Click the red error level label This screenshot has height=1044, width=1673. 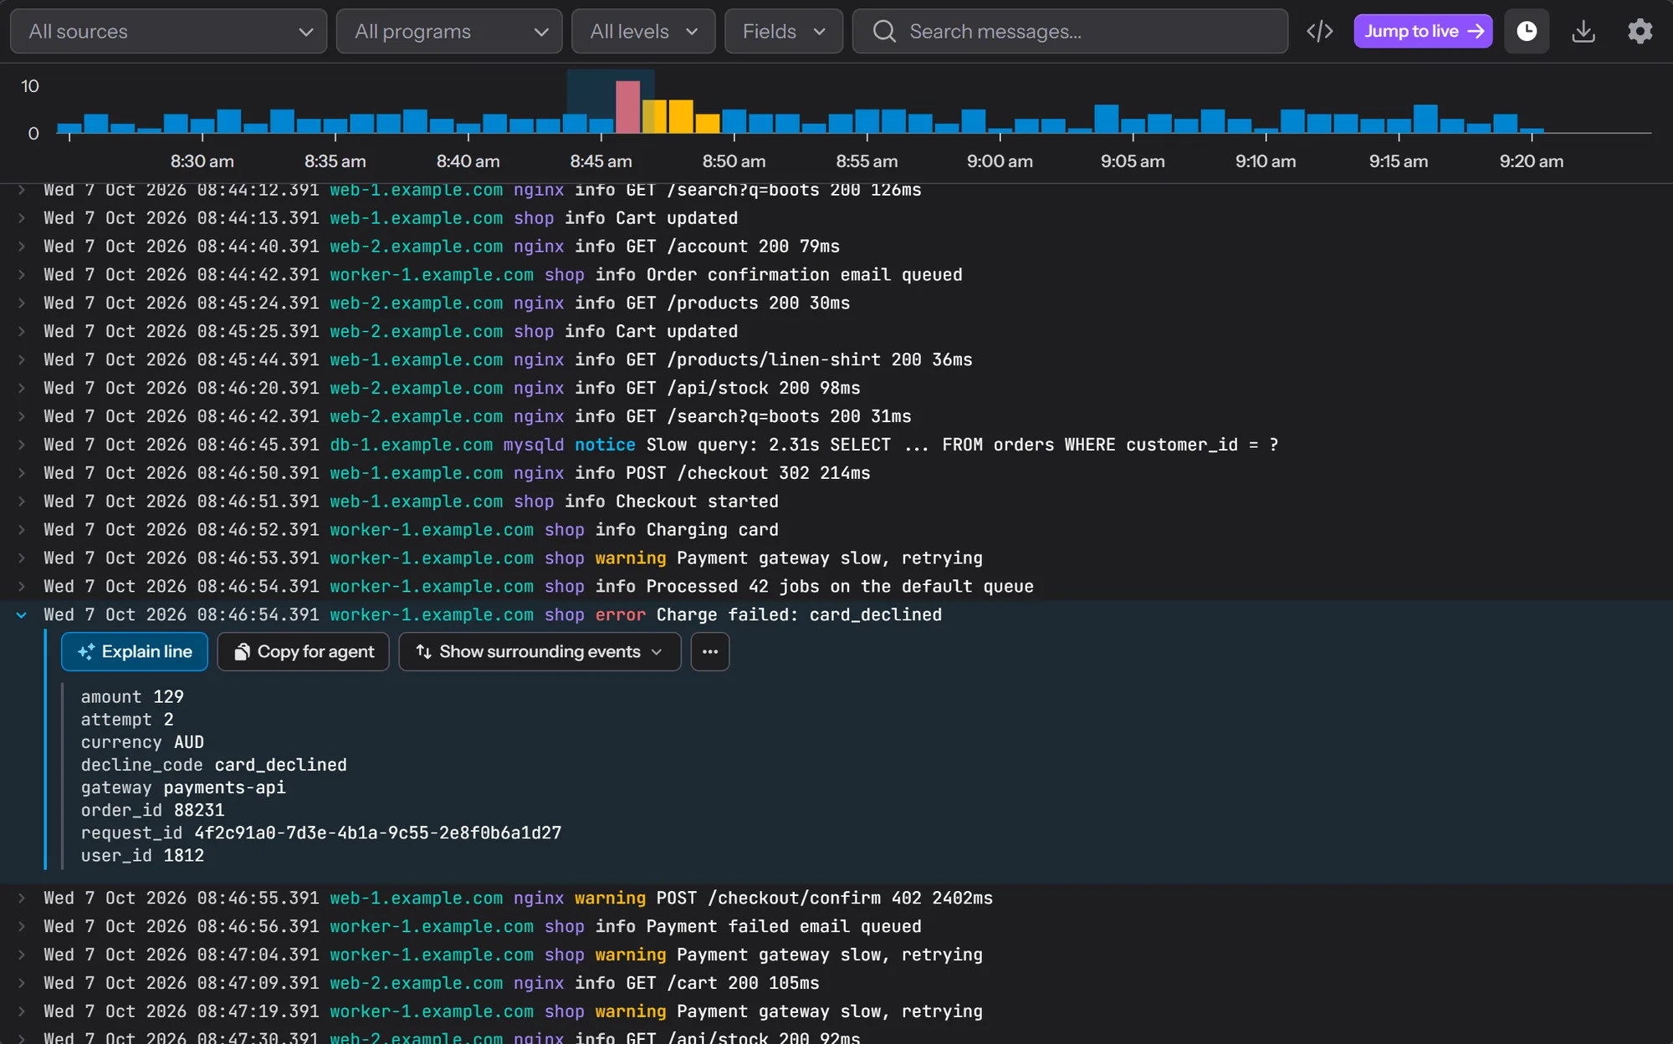(x=621, y=615)
